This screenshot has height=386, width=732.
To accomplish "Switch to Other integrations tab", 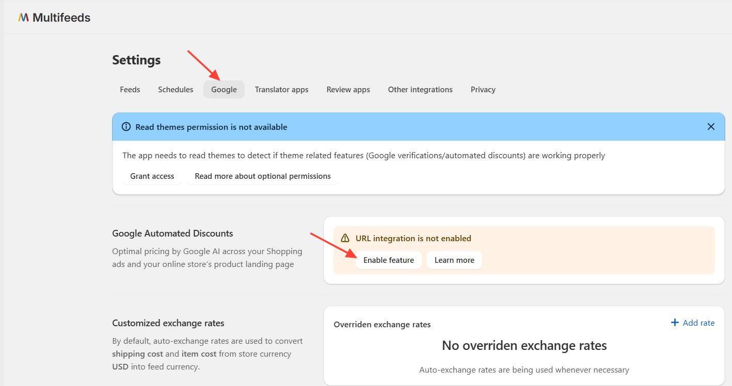I will pos(420,90).
